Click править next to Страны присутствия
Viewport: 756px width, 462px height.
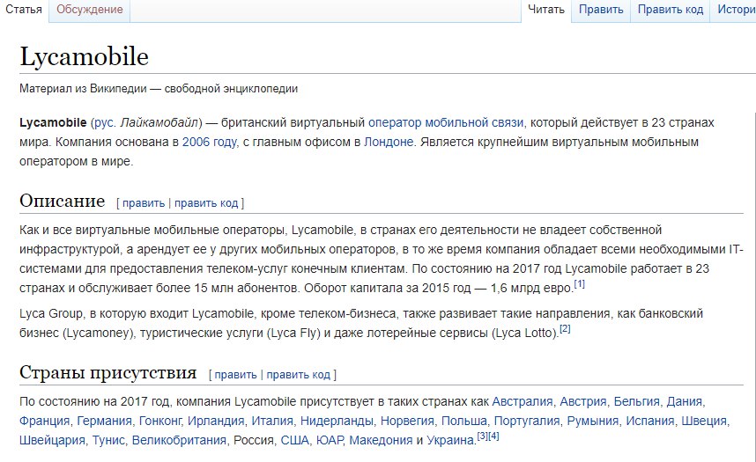coord(235,375)
